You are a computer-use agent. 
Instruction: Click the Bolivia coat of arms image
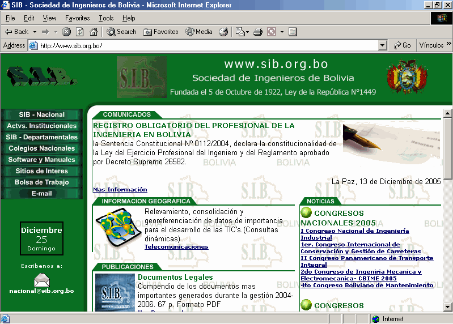point(407,76)
